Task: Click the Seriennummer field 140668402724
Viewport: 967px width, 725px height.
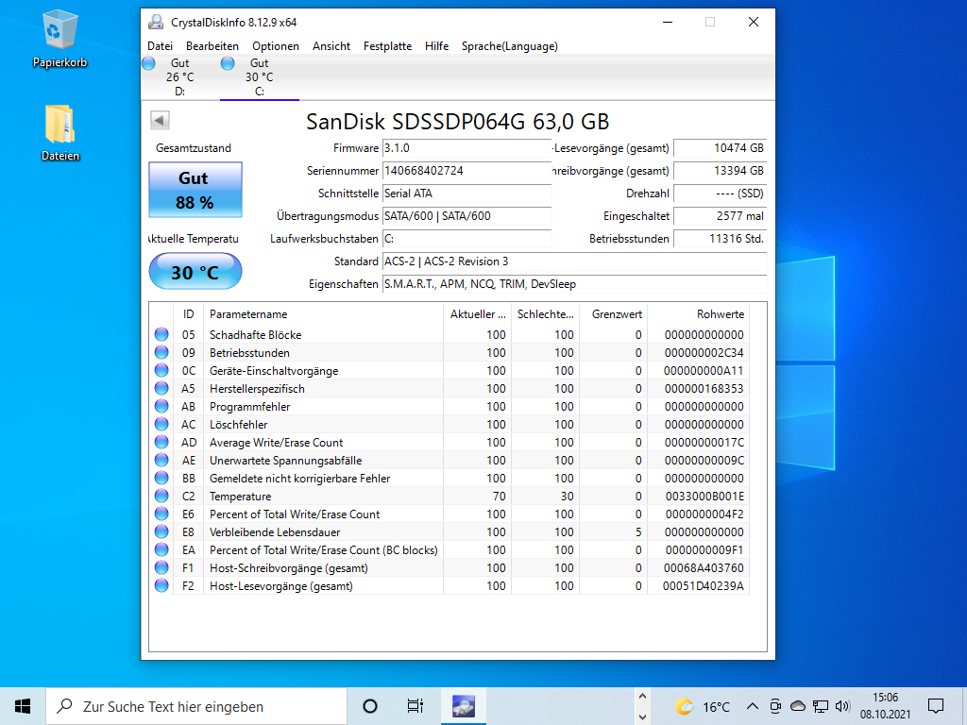Action: click(x=467, y=171)
